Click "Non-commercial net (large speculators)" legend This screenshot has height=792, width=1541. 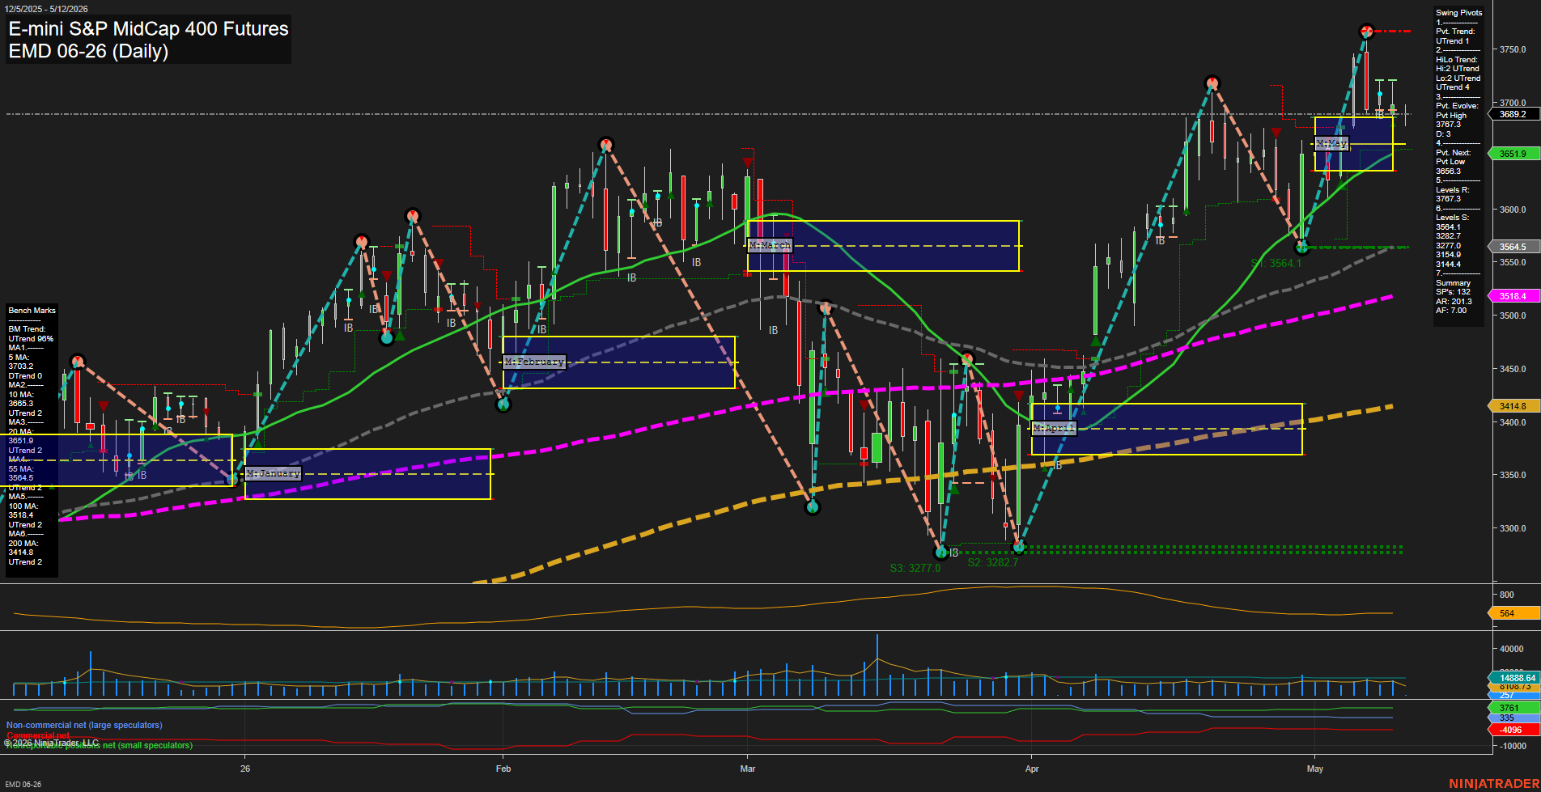tap(84, 726)
